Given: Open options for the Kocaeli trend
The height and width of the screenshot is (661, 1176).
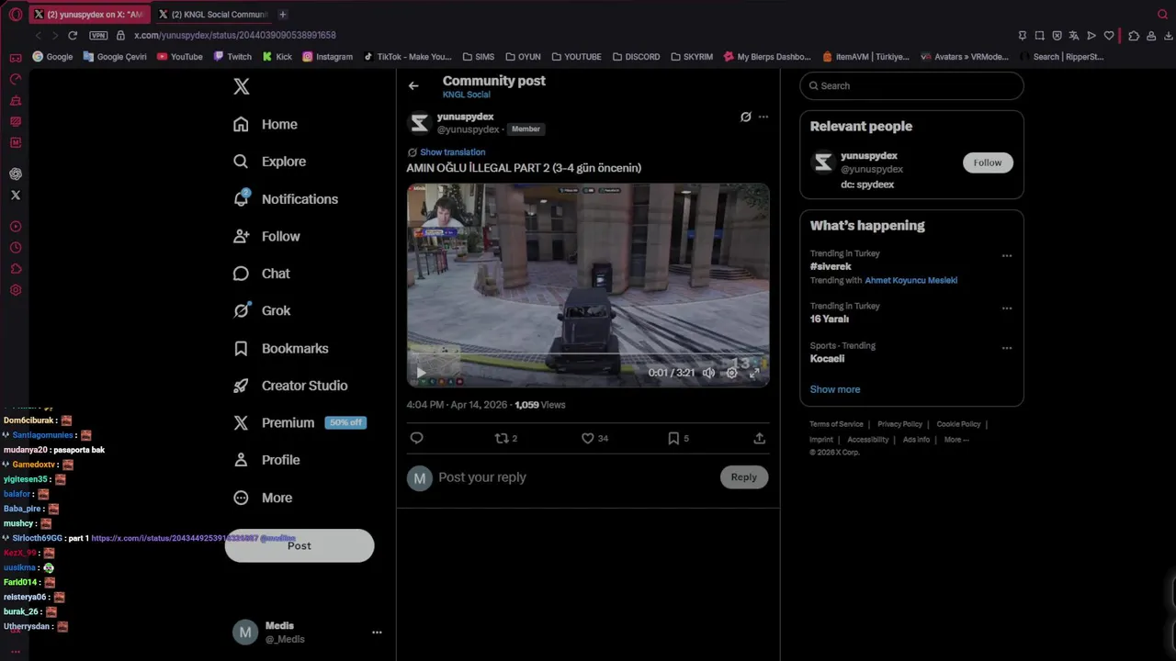Looking at the screenshot, I should click(1007, 348).
